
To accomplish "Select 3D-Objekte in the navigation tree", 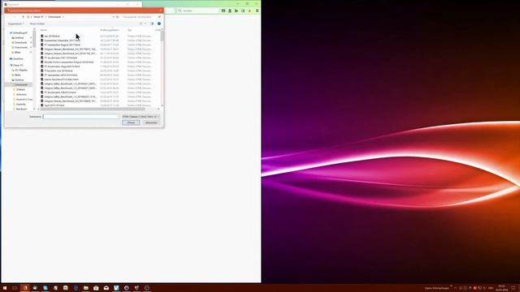I will [20, 71].
